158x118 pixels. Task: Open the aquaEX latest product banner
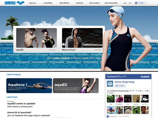click(x=76, y=86)
